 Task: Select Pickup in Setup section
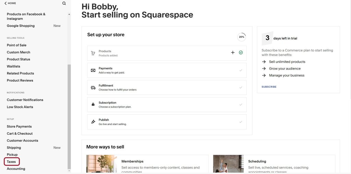pos(12,154)
